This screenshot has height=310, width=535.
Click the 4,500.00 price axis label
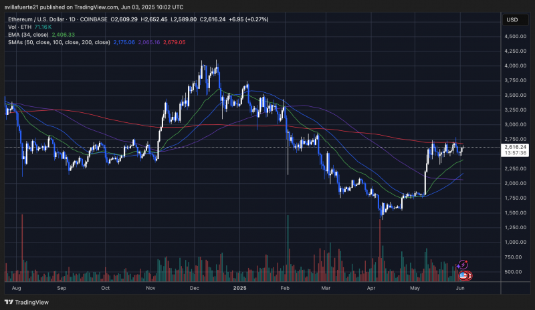pyautogui.click(x=515, y=36)
